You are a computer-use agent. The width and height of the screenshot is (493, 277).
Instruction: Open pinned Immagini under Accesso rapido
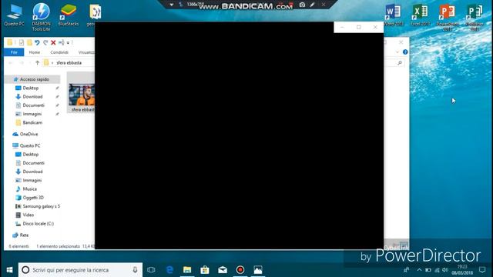(32, 114)
